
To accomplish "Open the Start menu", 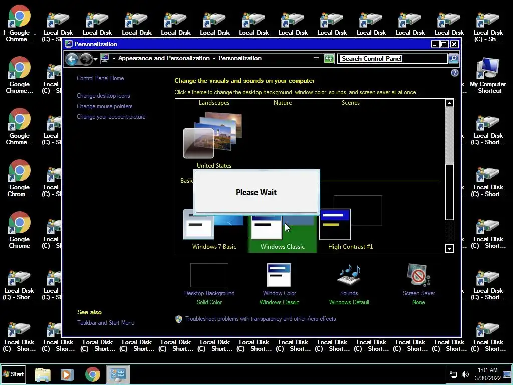I will tap(14, 374).
